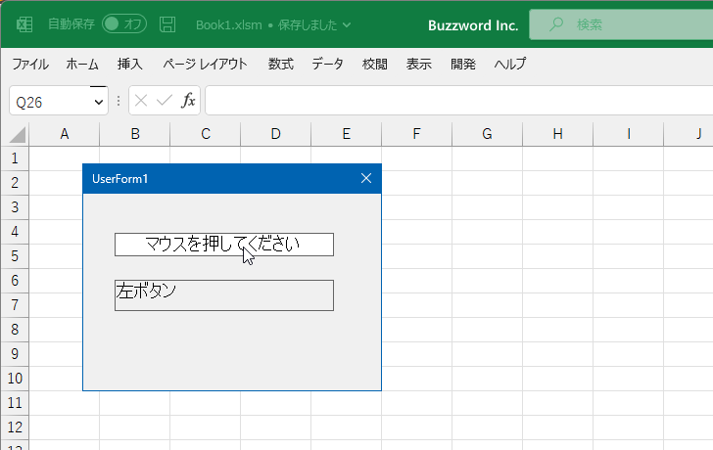Select row 5 header

(15, 256)
